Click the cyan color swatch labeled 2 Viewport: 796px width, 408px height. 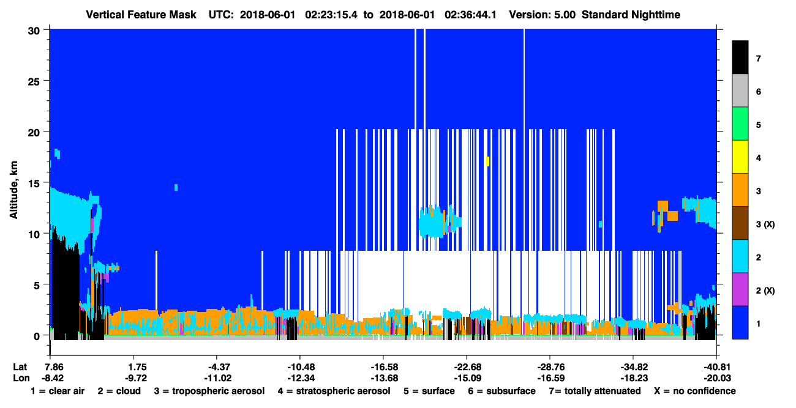740,256
